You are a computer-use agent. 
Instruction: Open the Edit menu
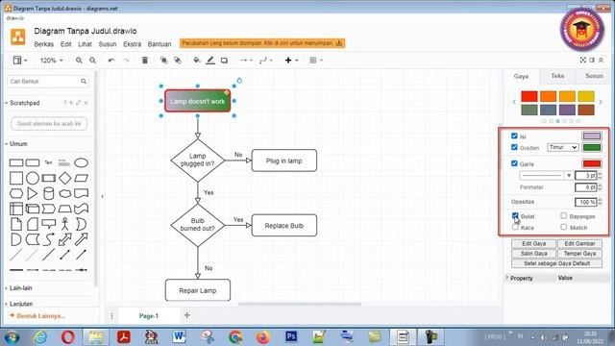point(66,44)
